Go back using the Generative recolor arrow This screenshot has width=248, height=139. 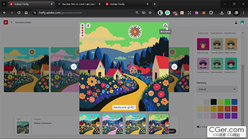12,22
